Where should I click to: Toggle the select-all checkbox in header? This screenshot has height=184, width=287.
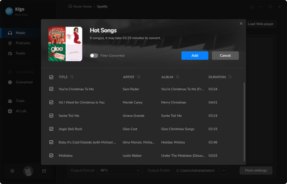pyautogui.click(x=51, y=77)
